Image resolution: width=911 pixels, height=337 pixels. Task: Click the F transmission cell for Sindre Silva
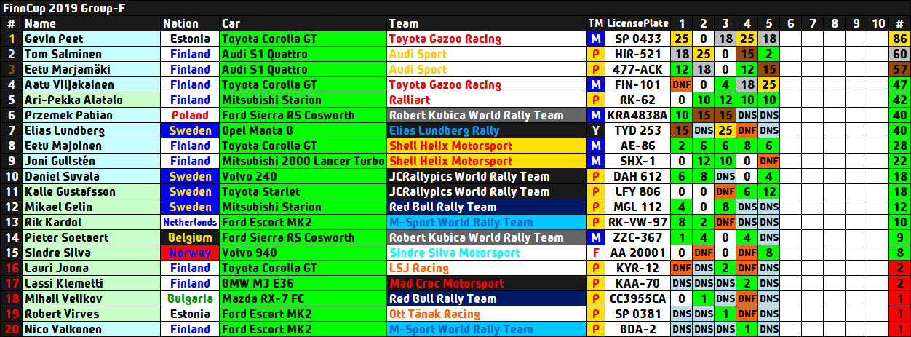coord(596,253)
